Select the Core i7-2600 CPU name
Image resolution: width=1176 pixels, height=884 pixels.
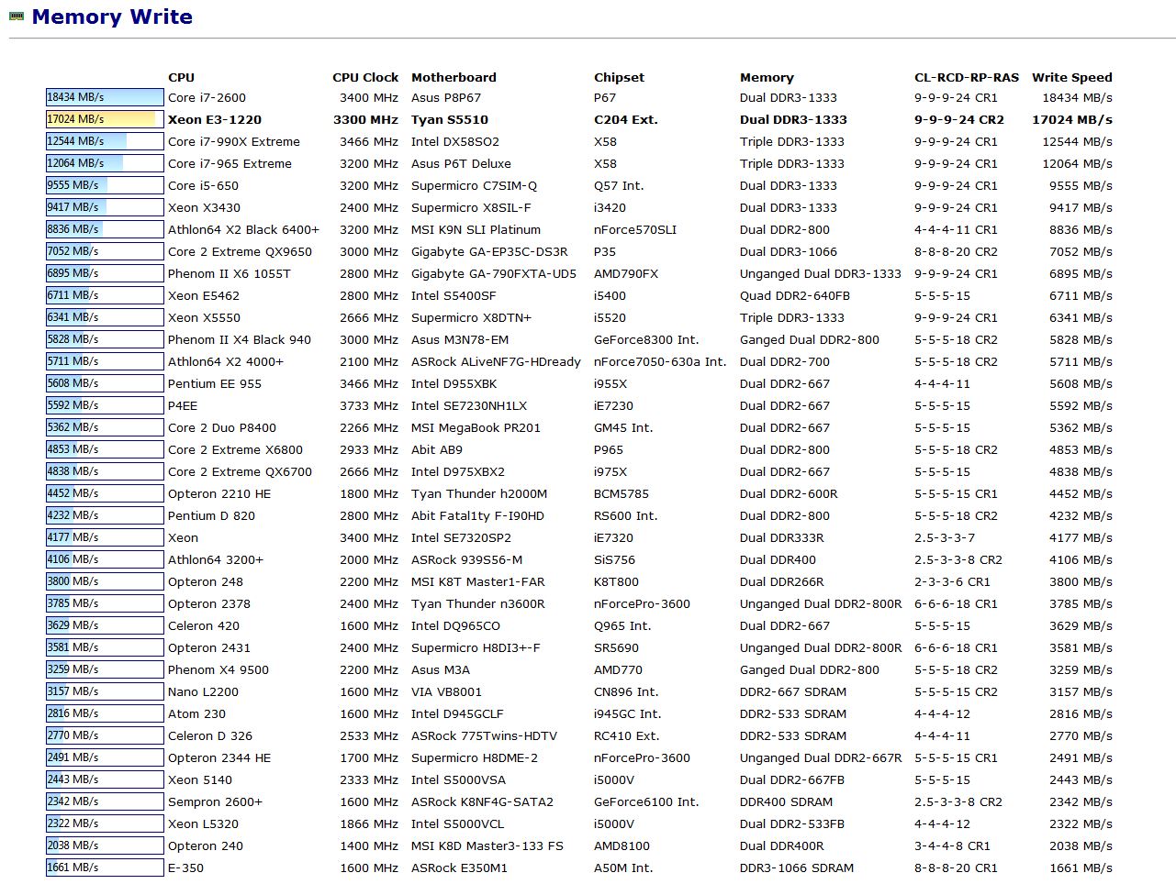pos(207,97)
